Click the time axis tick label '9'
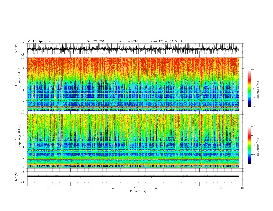The height and width of the screenshot is (211, 273). (x=221, y=188)
